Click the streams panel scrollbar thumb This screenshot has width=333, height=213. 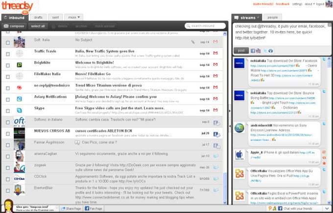coord(329,63)
